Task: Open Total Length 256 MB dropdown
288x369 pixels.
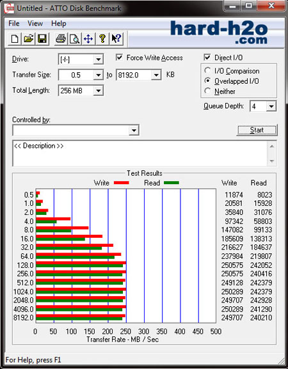Action: tap(98, 91)
